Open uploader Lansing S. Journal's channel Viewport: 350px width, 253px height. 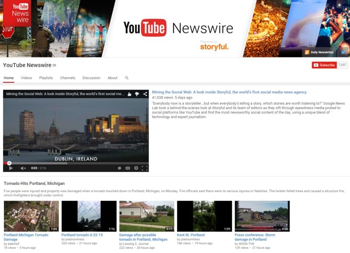pos(136,244)
